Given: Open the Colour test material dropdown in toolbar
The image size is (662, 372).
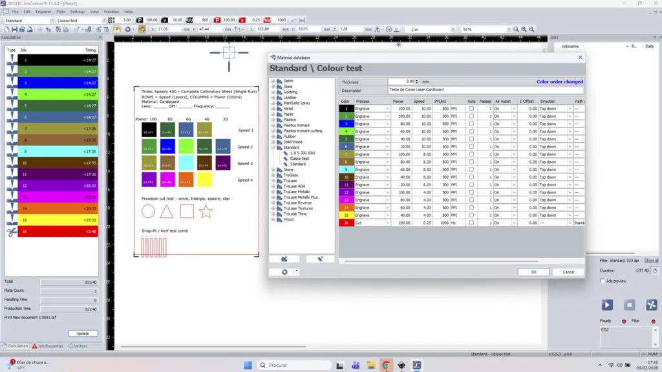Looking at the screenshot, I should click(104, 20).
